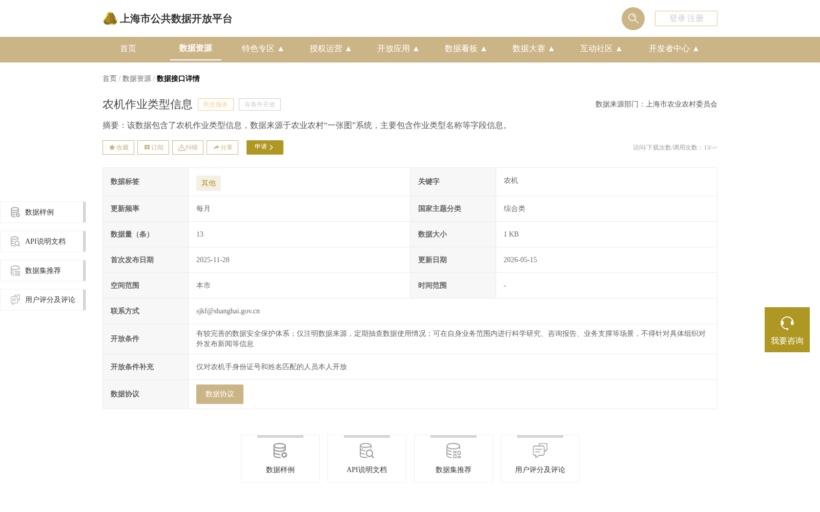820x512 pixels.
Task: Click the 上海市公共数据开放平台 site title
Action: [176, 19]
